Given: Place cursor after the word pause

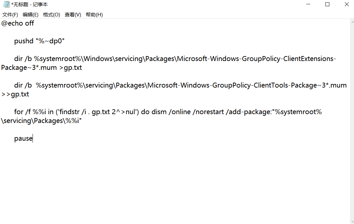Looking at the screenshot, I should click(x=33, y=138).
